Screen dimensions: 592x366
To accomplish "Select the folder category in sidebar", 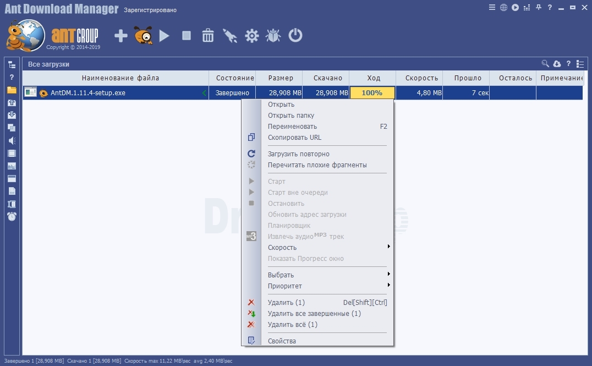I will click(x=12, y=90).
